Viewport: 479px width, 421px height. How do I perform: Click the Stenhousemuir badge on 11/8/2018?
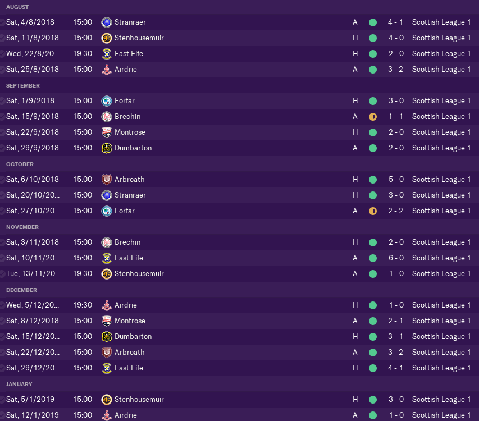click(107, 38)
